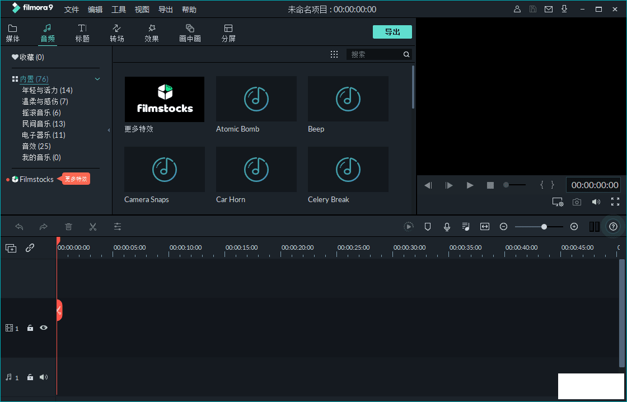Toggle the grid view icon
The height and width of the screenshot is (402, 627).
click(x=334, y=54)
